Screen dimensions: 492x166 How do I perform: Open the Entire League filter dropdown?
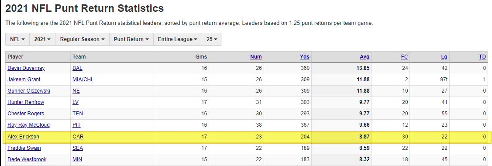coord(178,39)
